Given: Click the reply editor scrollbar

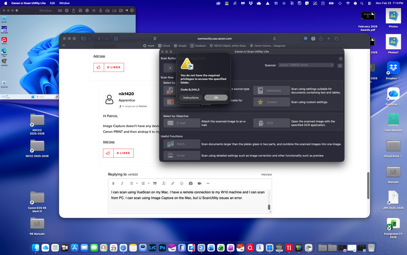Looking at the screenshot, I should pyautogui.click(x=269, y=207).
